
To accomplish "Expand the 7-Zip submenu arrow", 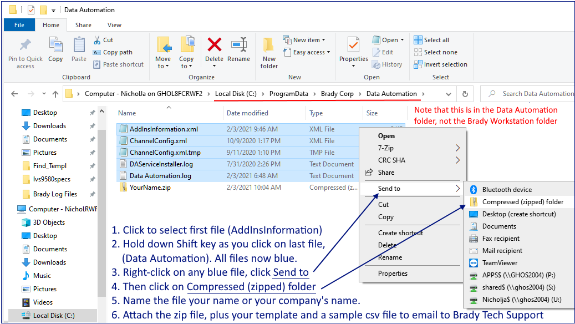I will click(457, 148).
